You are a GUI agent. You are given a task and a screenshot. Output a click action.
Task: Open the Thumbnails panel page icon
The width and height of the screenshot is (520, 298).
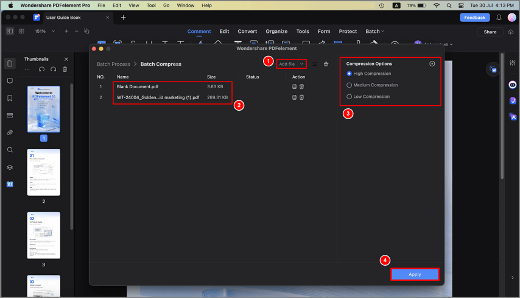[10, 63]
